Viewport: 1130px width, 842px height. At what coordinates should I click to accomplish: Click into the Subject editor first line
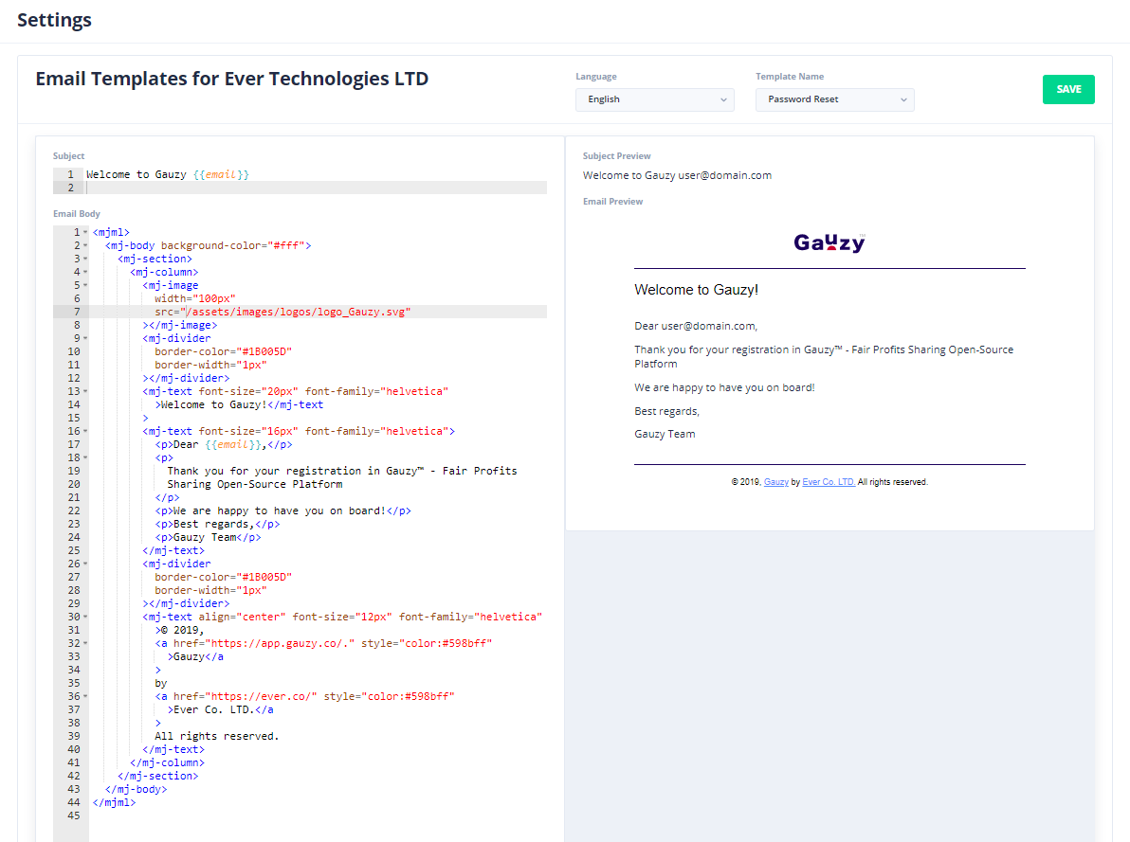click(284, 174)
